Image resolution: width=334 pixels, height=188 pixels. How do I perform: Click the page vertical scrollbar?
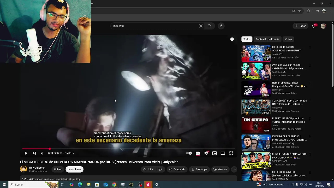tap(332, 55)
